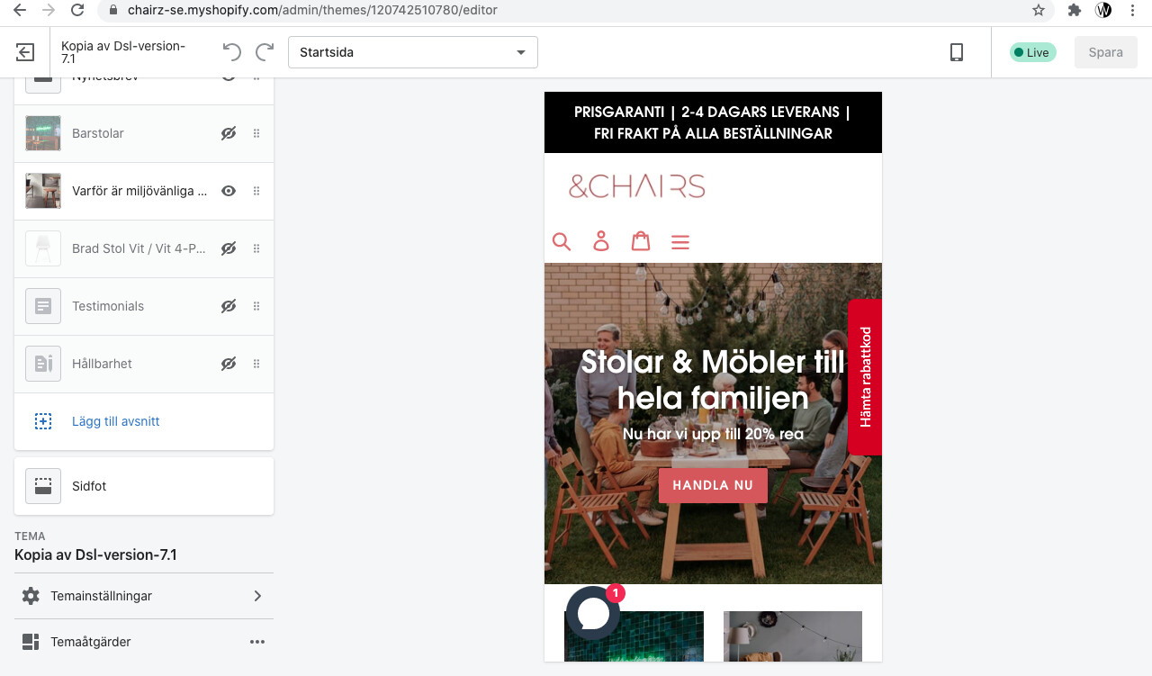Open the account icon in store preview
1152x676 pixels.
(601, 241)
